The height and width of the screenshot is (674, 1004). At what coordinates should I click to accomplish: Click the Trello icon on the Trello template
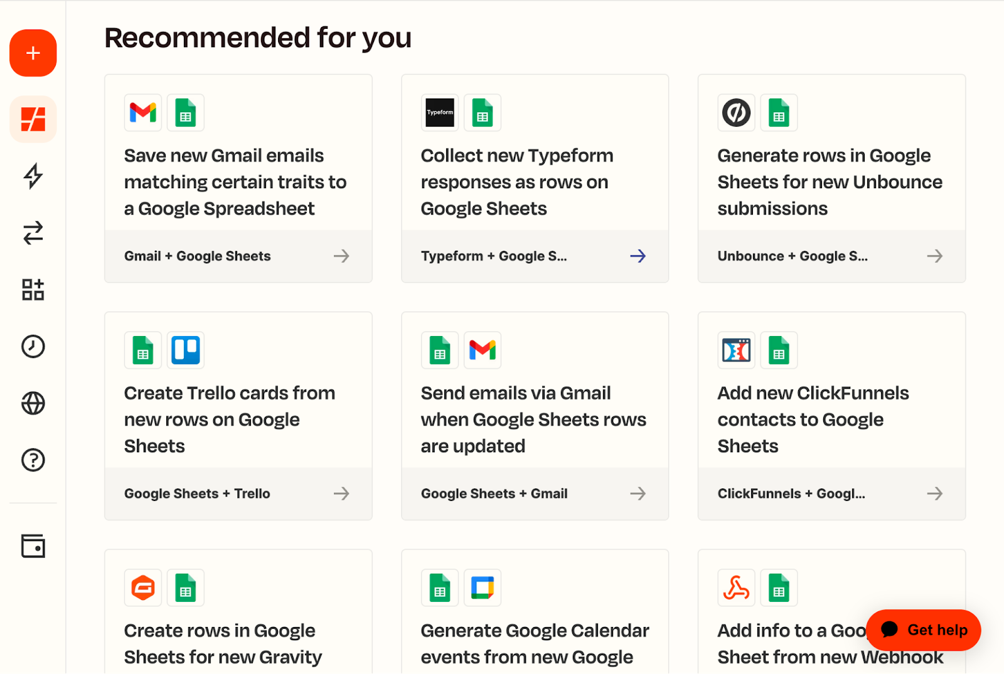[185, 350]
